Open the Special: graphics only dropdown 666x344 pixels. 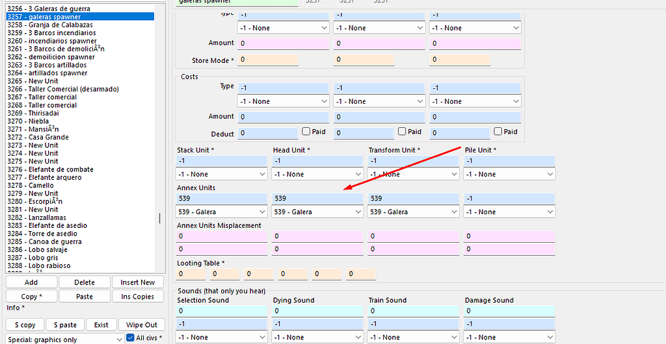pos(64,338)
